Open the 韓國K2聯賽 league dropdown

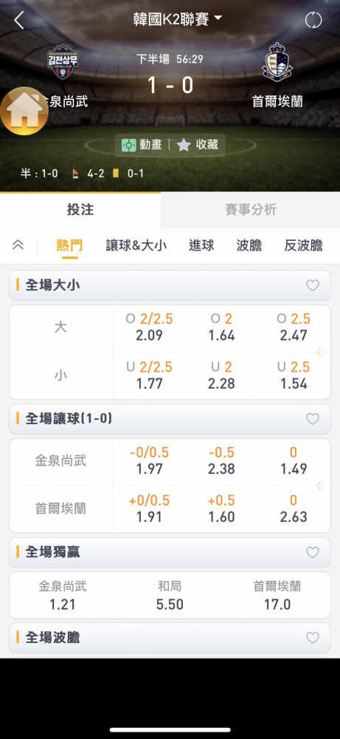[178, 20]
